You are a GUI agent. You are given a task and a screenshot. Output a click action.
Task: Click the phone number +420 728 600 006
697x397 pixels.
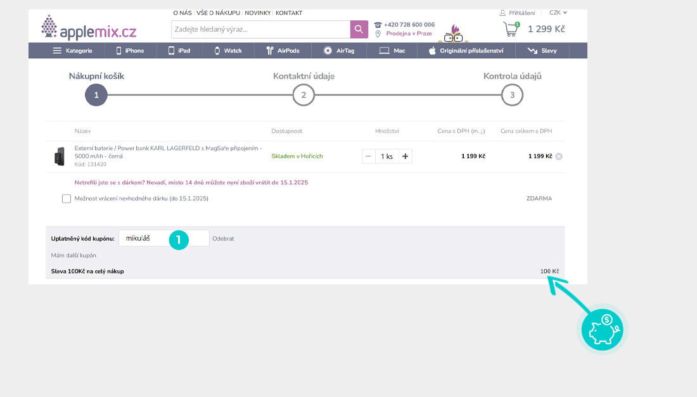[409, 25]
